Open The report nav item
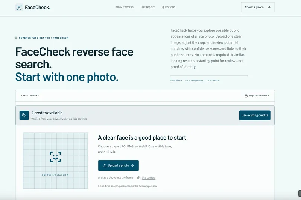Viewport: 301px width, 200px height. tap(147, 7)
